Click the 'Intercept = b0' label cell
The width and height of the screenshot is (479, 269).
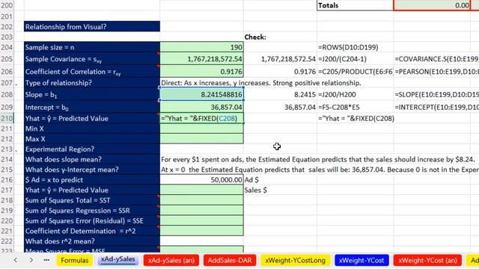pyautogui.click(x=92, y=107)
